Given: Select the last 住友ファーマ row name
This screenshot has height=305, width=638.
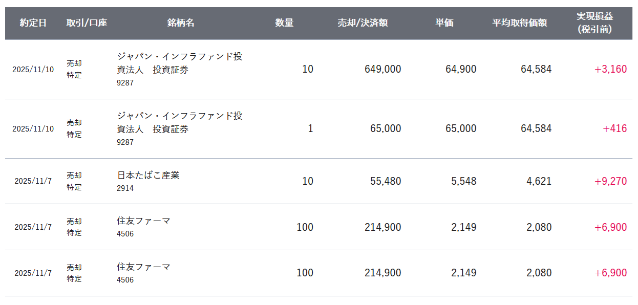Looking at the screenshot, I should tap(143, 267).
